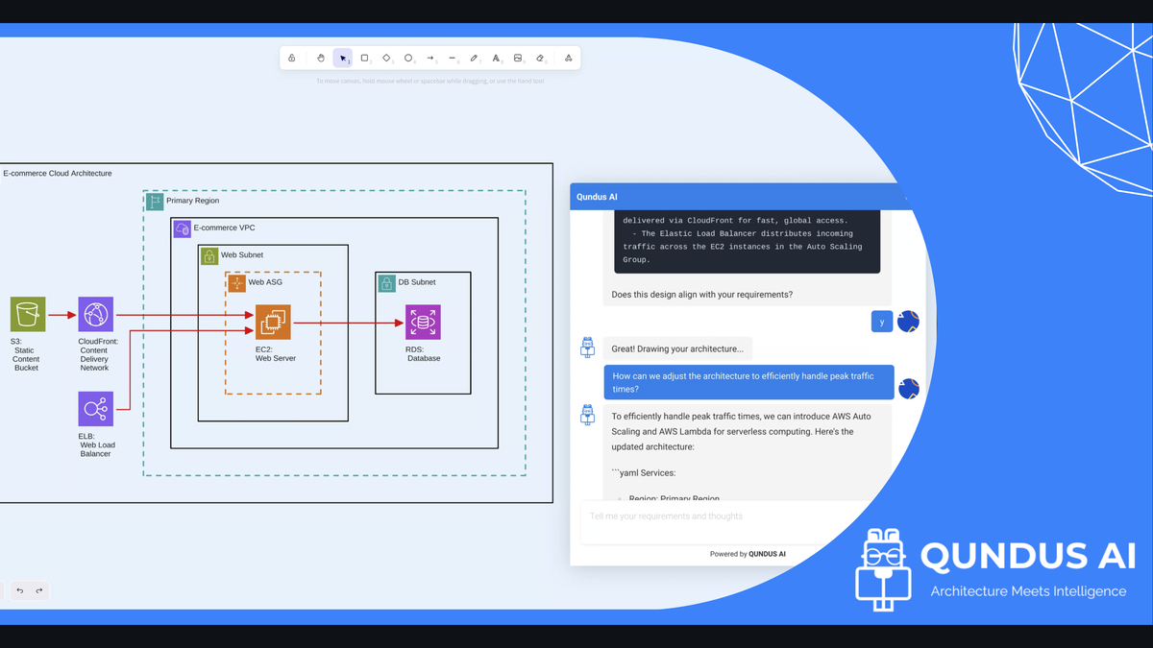Click the DB Subnet lock icon

[386, 283]
